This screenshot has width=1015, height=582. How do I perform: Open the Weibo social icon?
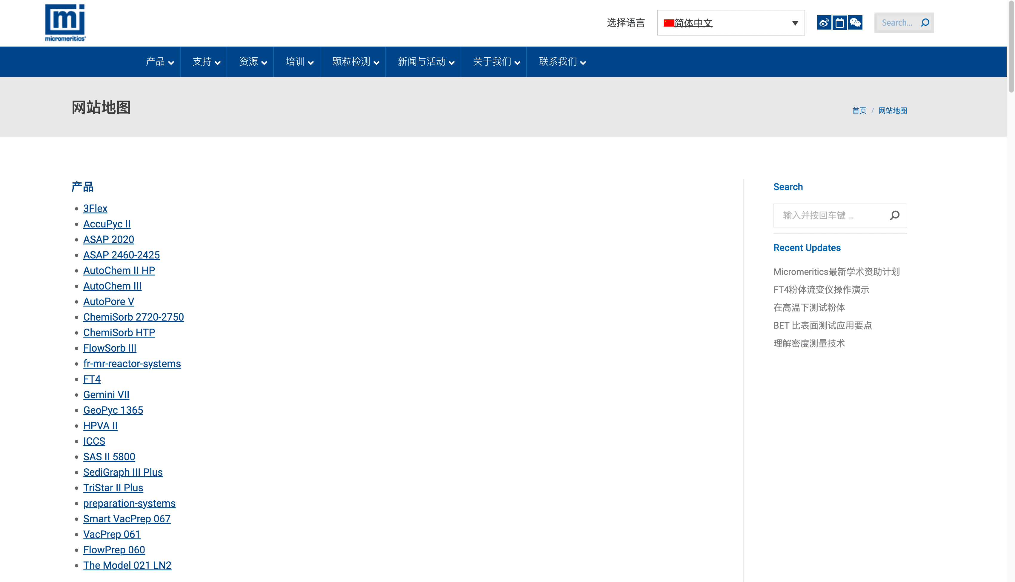point(824,23)
